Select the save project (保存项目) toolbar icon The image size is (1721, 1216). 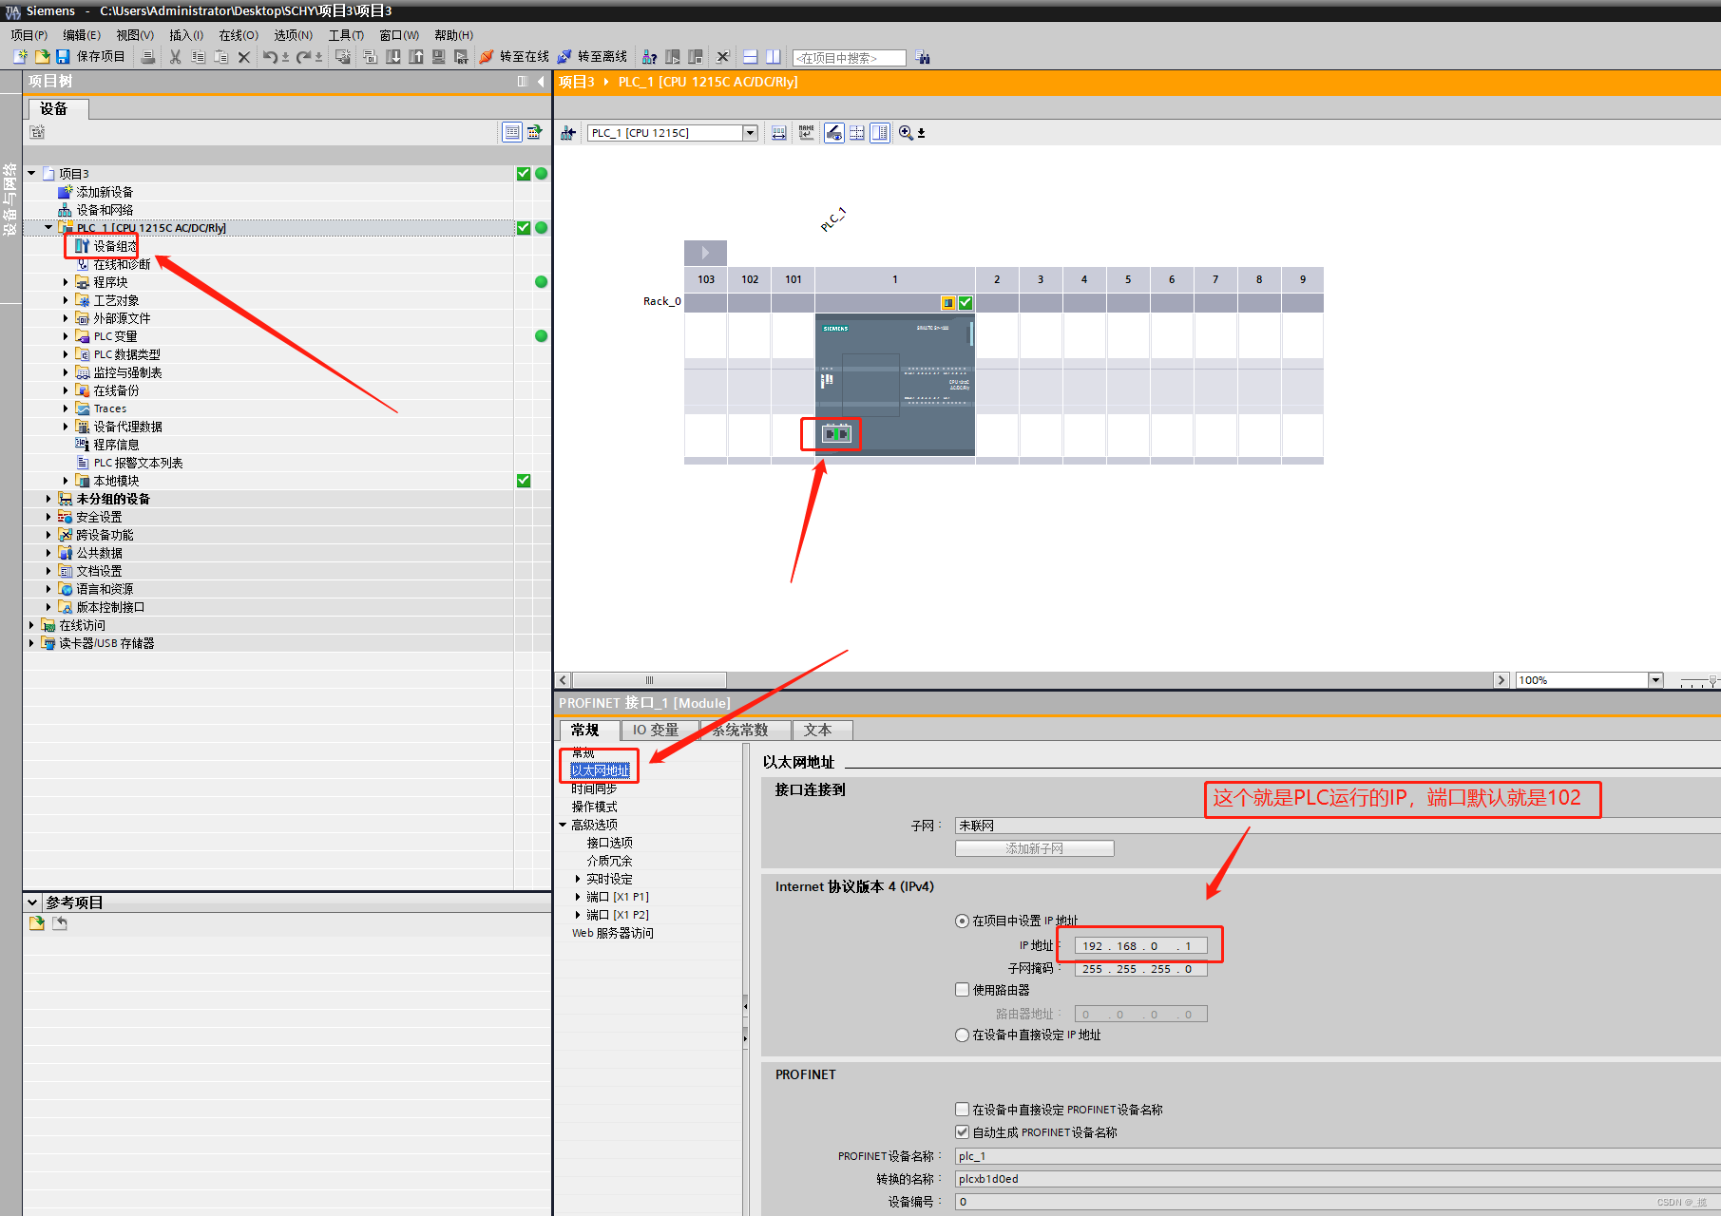pyautogui.click(x=62, y=56)
